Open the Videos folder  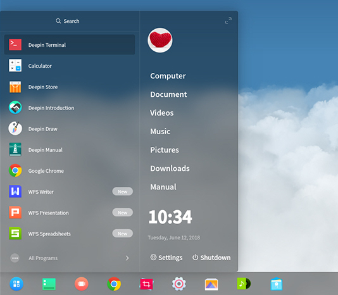(161, 113)
